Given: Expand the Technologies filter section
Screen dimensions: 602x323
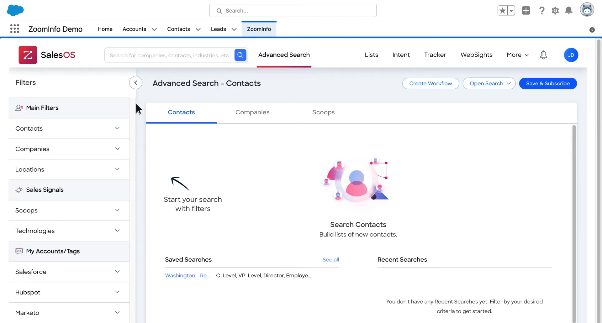Looking at the screenshot, I should (x=69, y=231).
